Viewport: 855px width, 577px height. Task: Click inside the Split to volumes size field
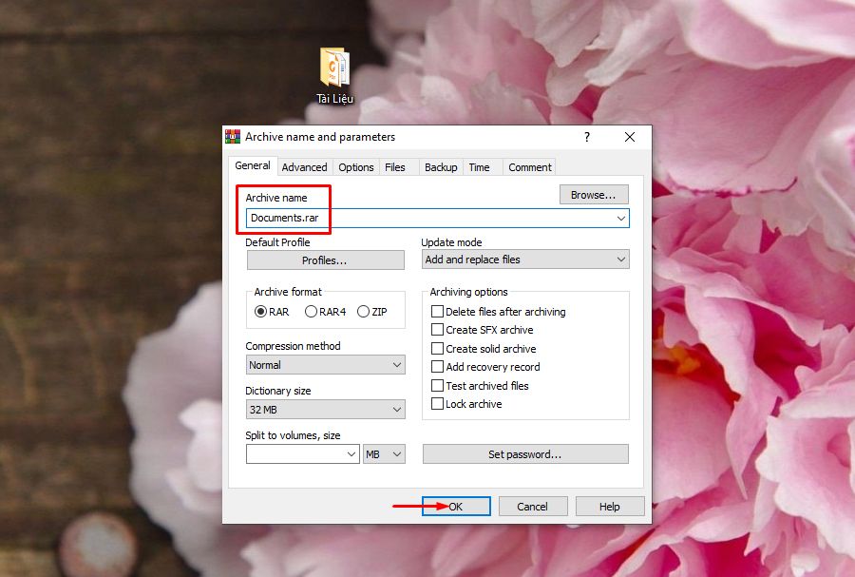tap(299, 453)
